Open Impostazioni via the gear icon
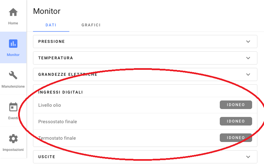The image size is (264, 168). 13,139
